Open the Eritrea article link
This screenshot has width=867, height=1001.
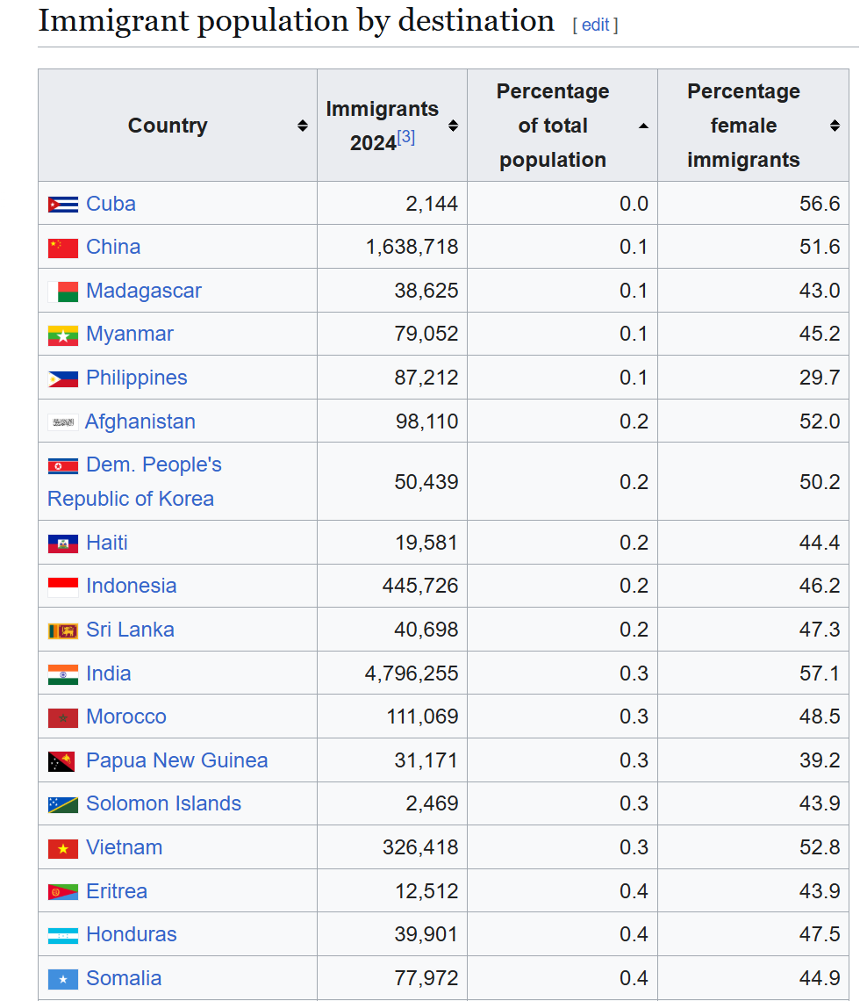[x=117, y=891]
